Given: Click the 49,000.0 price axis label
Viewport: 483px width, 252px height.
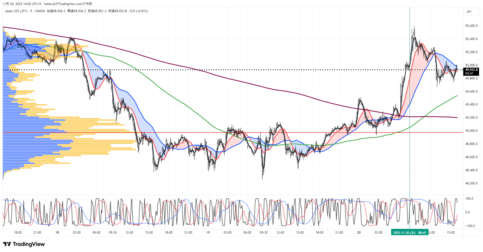Looking at the screenshot, I should pyautogui.click(x=471, y=131).
